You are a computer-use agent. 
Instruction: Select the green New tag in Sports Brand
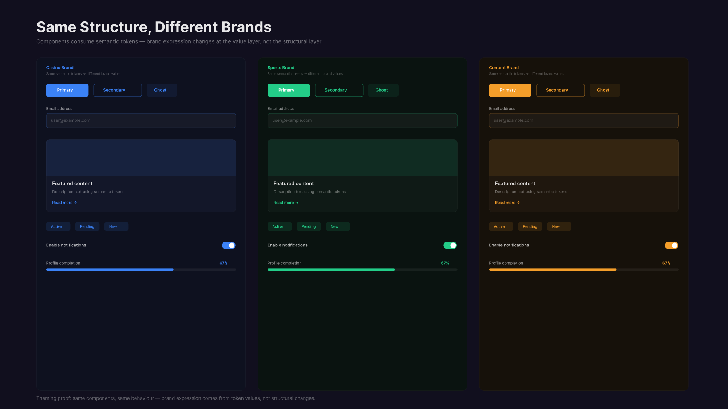pos(338,226)
